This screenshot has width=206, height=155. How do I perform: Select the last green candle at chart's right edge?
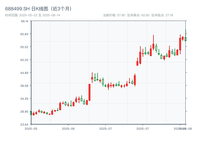click(x=185, y=39)
